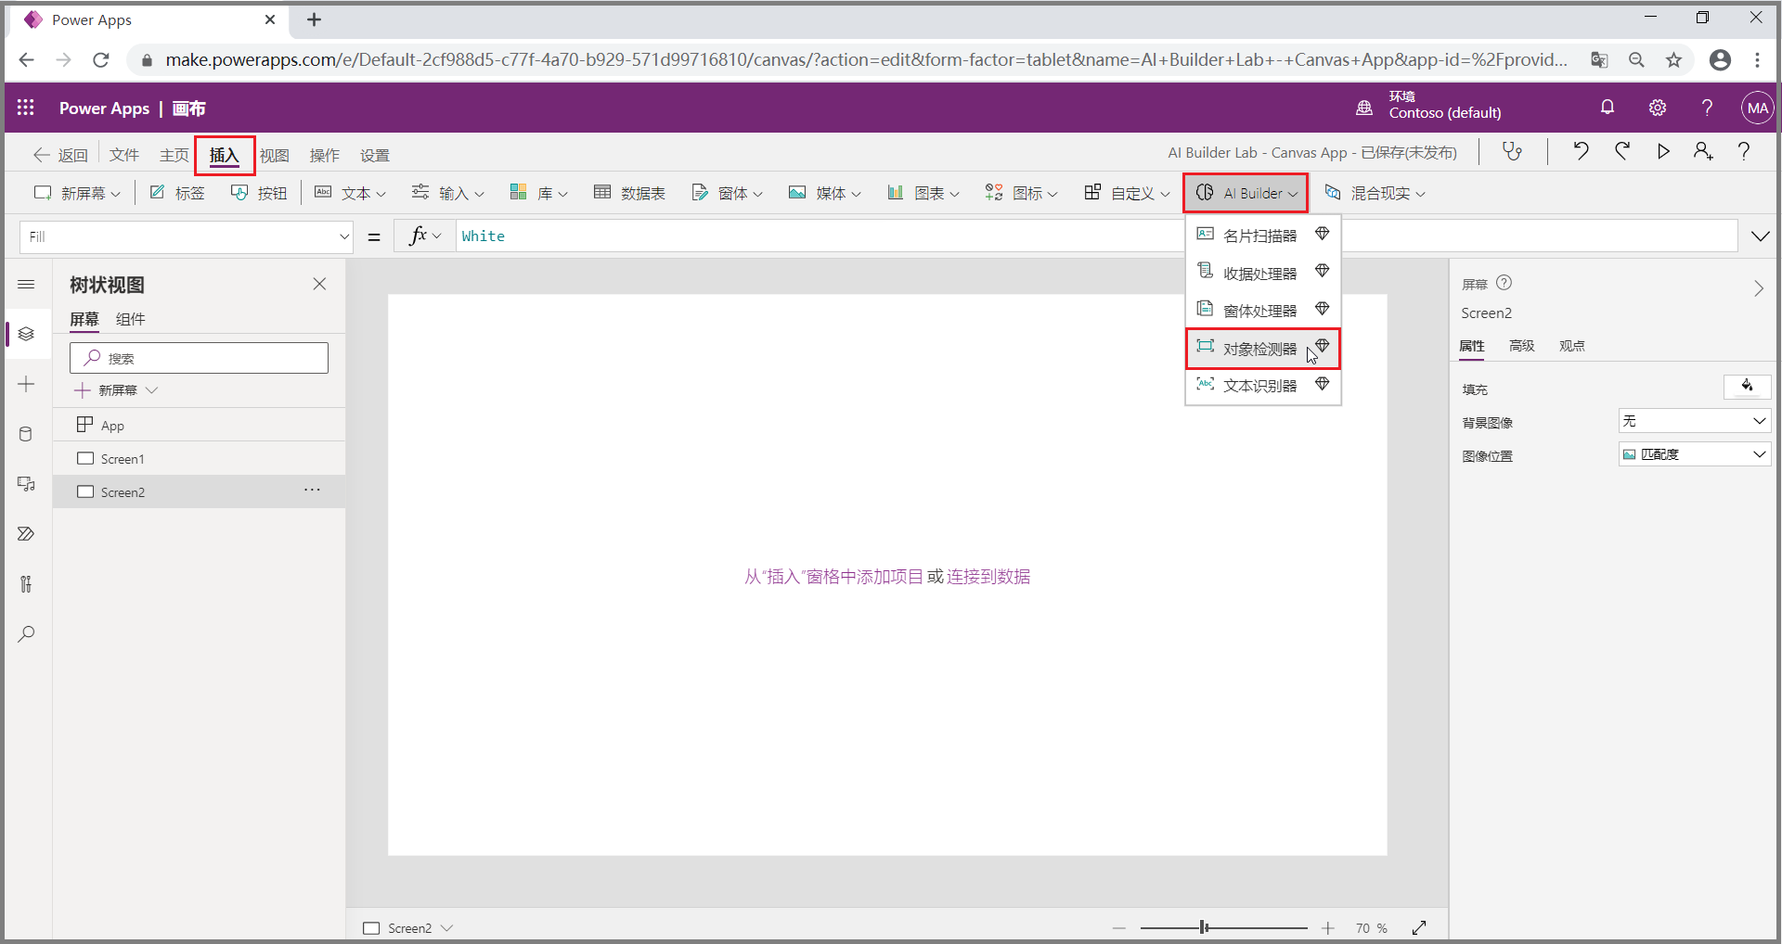1782x944 pixels.
Task: Open the 输入 insert dropdown
Action: pyautogui.click(x=448, y=193)
